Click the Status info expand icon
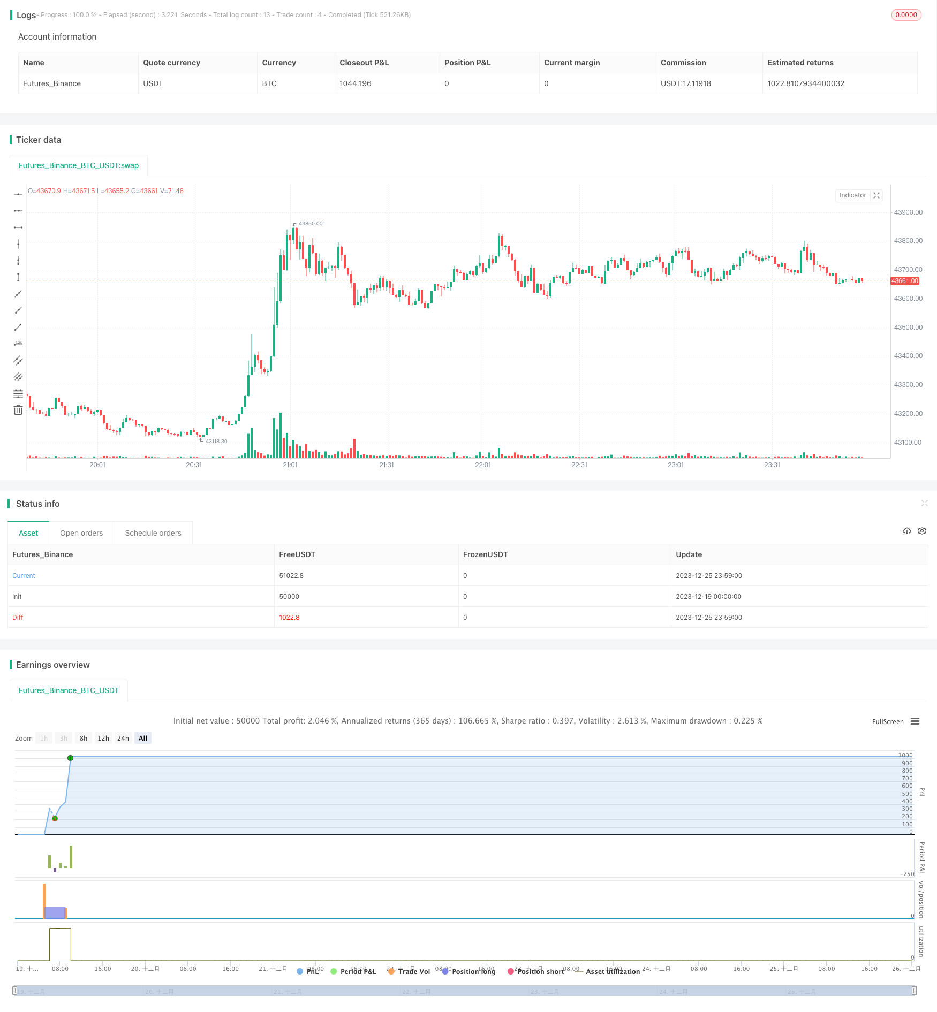 pos(924,503)
